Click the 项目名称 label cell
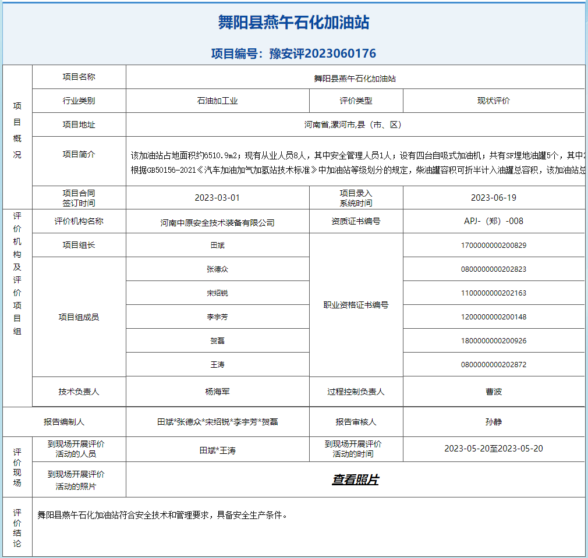Screen dimensions: 588x558 pyautogui.click(x=79, y=77)
